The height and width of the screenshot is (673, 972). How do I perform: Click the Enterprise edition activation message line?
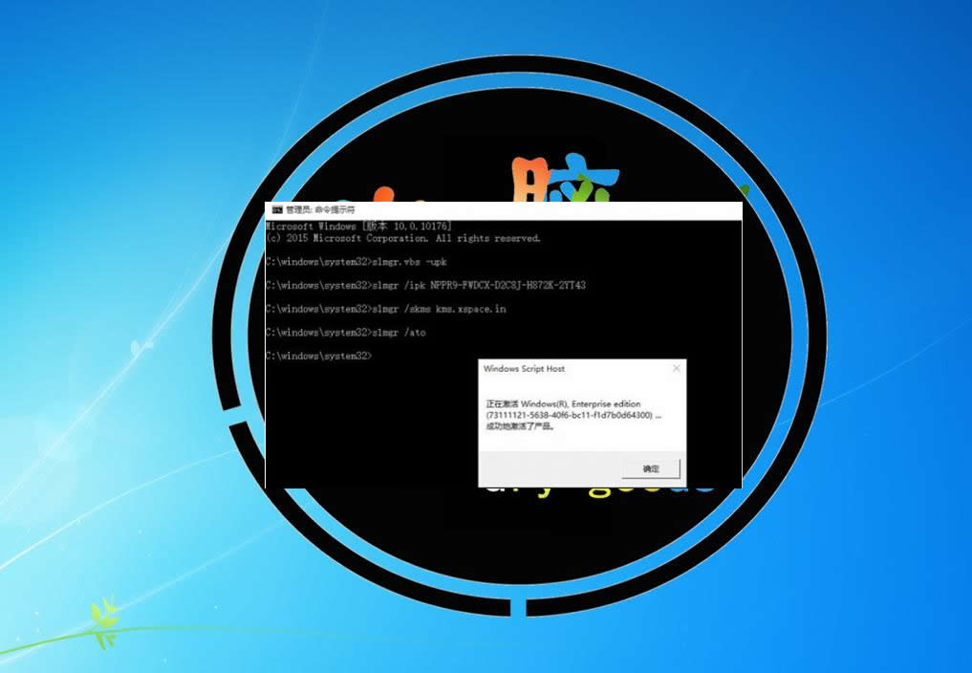(x=563, y=404)
